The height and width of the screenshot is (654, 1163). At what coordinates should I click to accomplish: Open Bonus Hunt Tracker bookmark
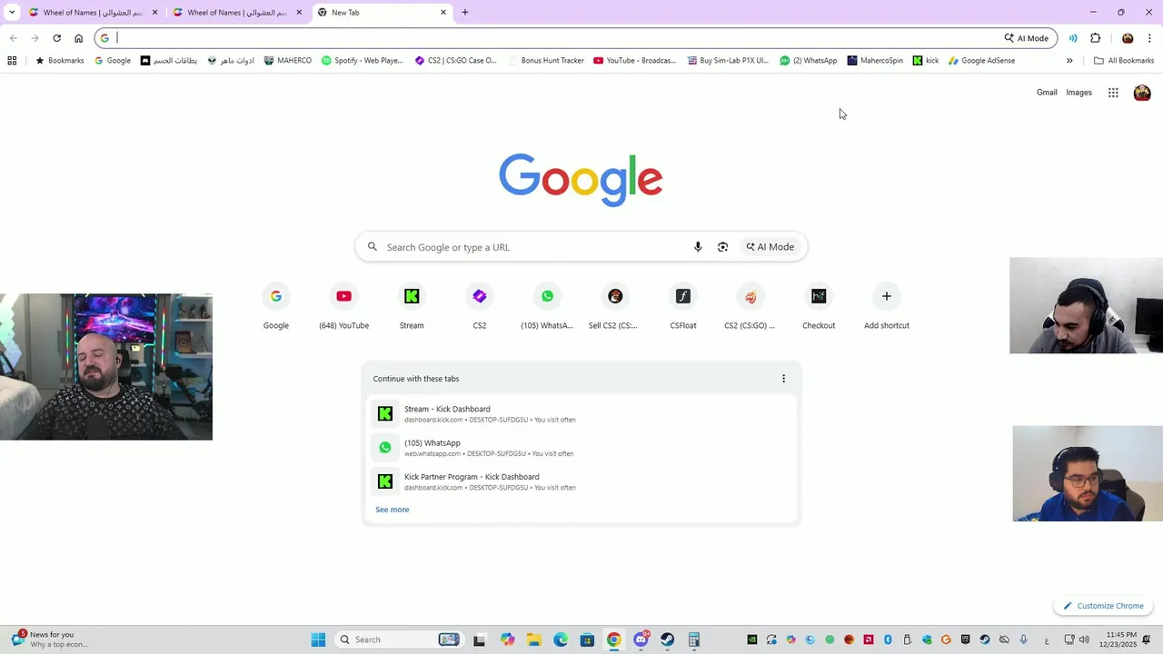click(x=546, y=61)
